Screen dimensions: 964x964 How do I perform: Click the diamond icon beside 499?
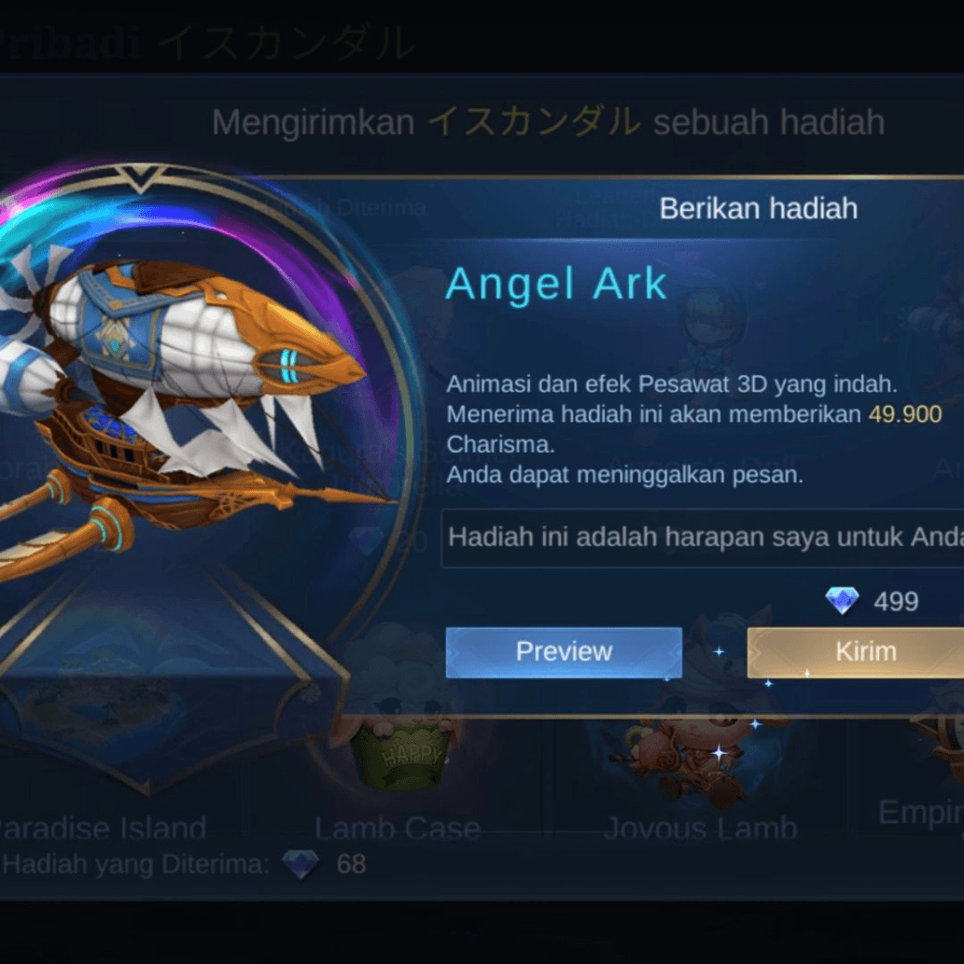pos(842,600)
